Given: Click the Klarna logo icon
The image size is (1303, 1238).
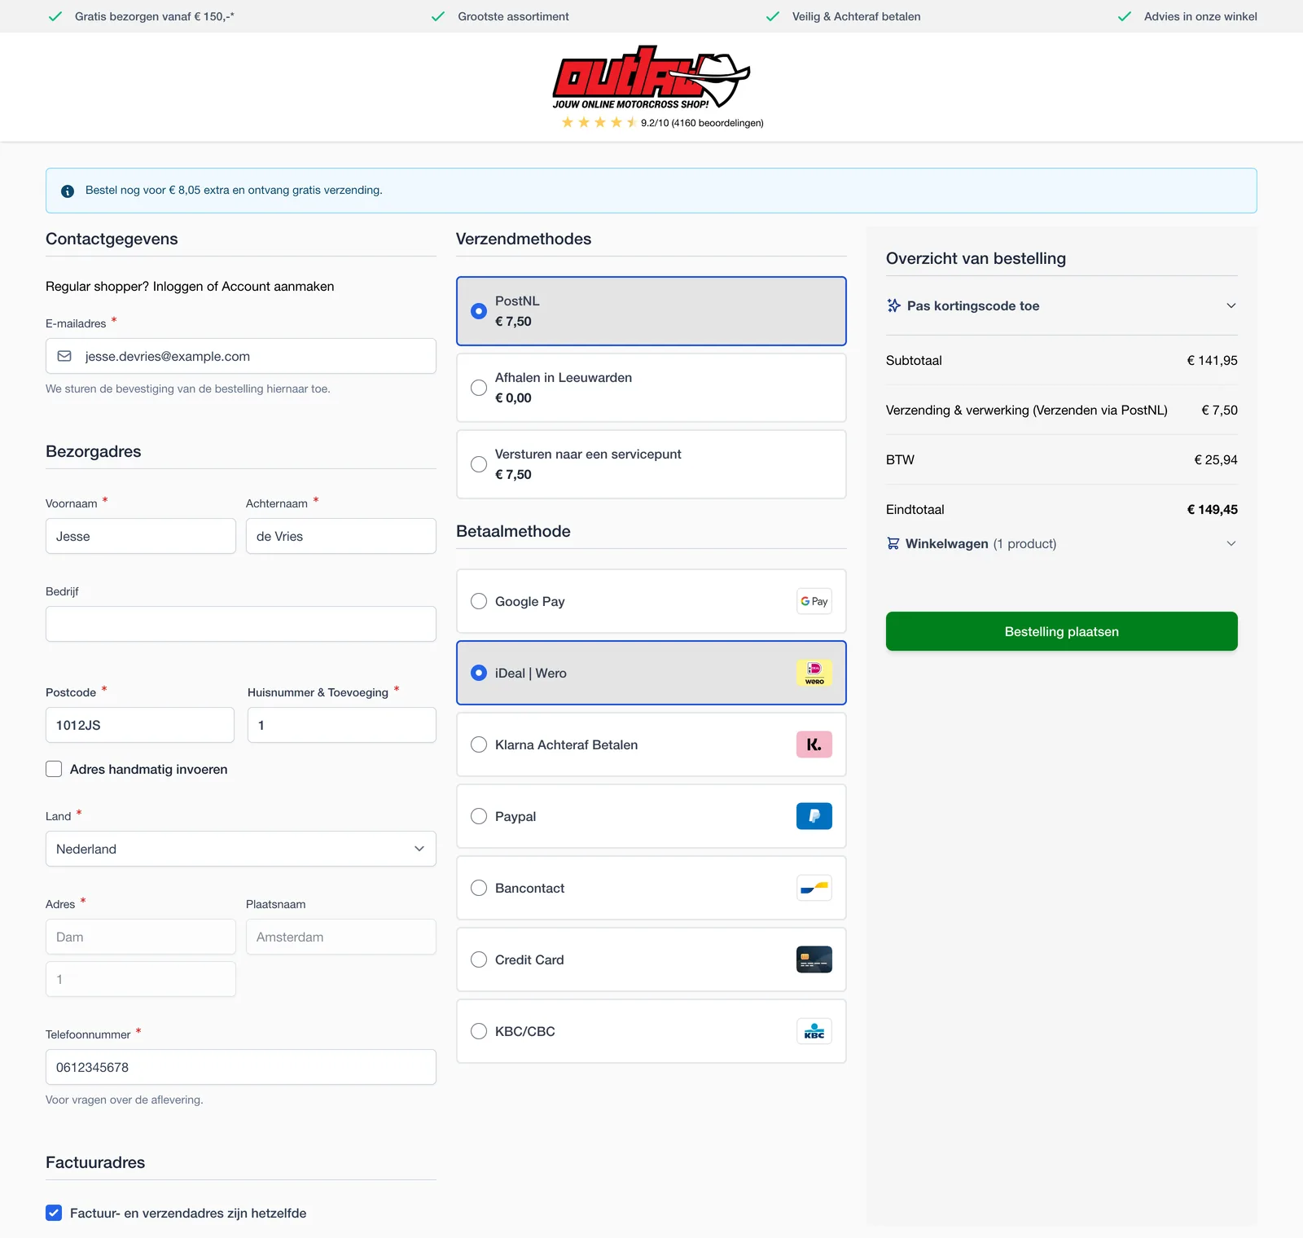Looking at the screenshot, I should tap(814, 744).
